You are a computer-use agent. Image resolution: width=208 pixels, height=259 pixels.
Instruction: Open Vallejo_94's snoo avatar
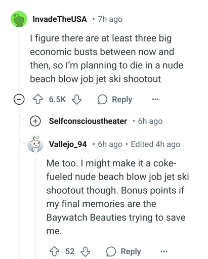35,144
